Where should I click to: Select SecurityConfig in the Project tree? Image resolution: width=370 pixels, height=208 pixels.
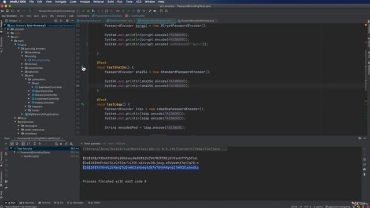(41, 60)
